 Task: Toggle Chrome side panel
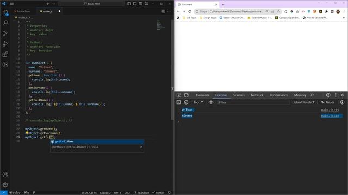point(332,11)
